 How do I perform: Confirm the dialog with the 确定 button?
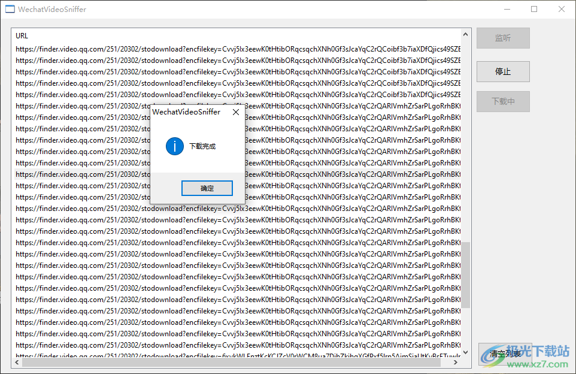click(207, 188)
